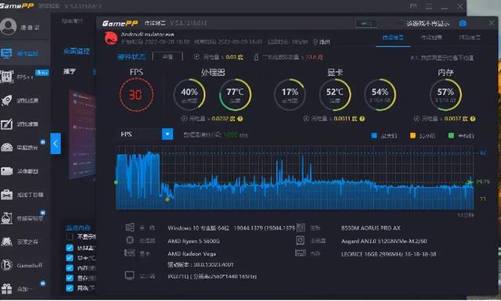Click the processor 77°C temperature gauge
This screenshot has height=301, width=501.
[235, 95]
